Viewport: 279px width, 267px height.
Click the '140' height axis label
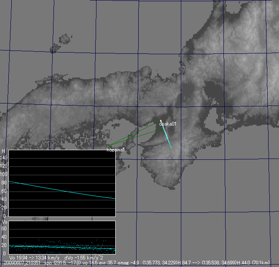pyautogui.click(x=4, y=158)
